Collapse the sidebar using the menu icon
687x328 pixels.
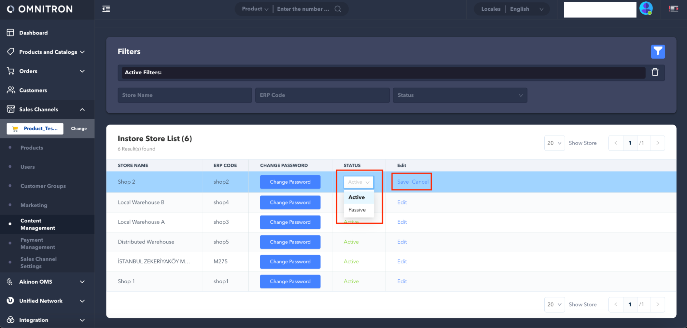point(106,9)
